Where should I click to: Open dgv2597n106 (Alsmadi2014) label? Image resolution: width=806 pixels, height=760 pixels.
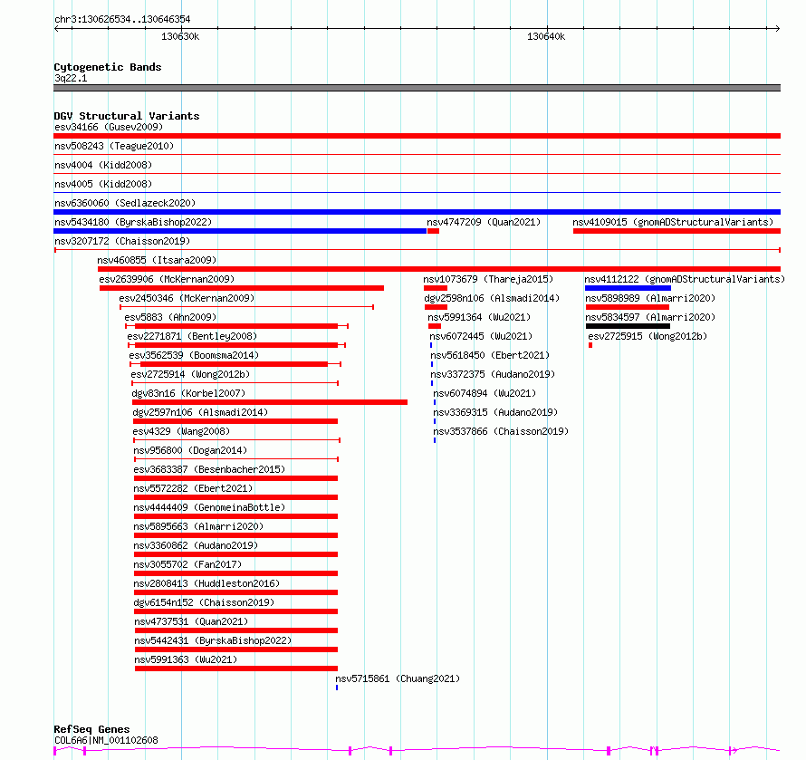200,412
